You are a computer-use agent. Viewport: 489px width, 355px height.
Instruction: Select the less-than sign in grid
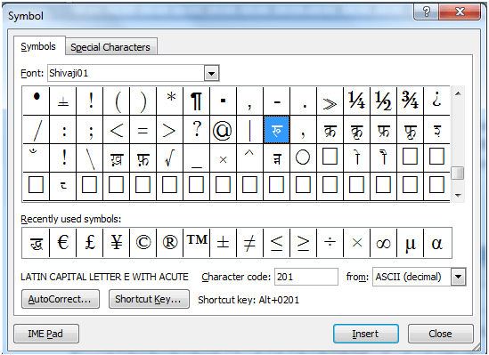[116, 130]
